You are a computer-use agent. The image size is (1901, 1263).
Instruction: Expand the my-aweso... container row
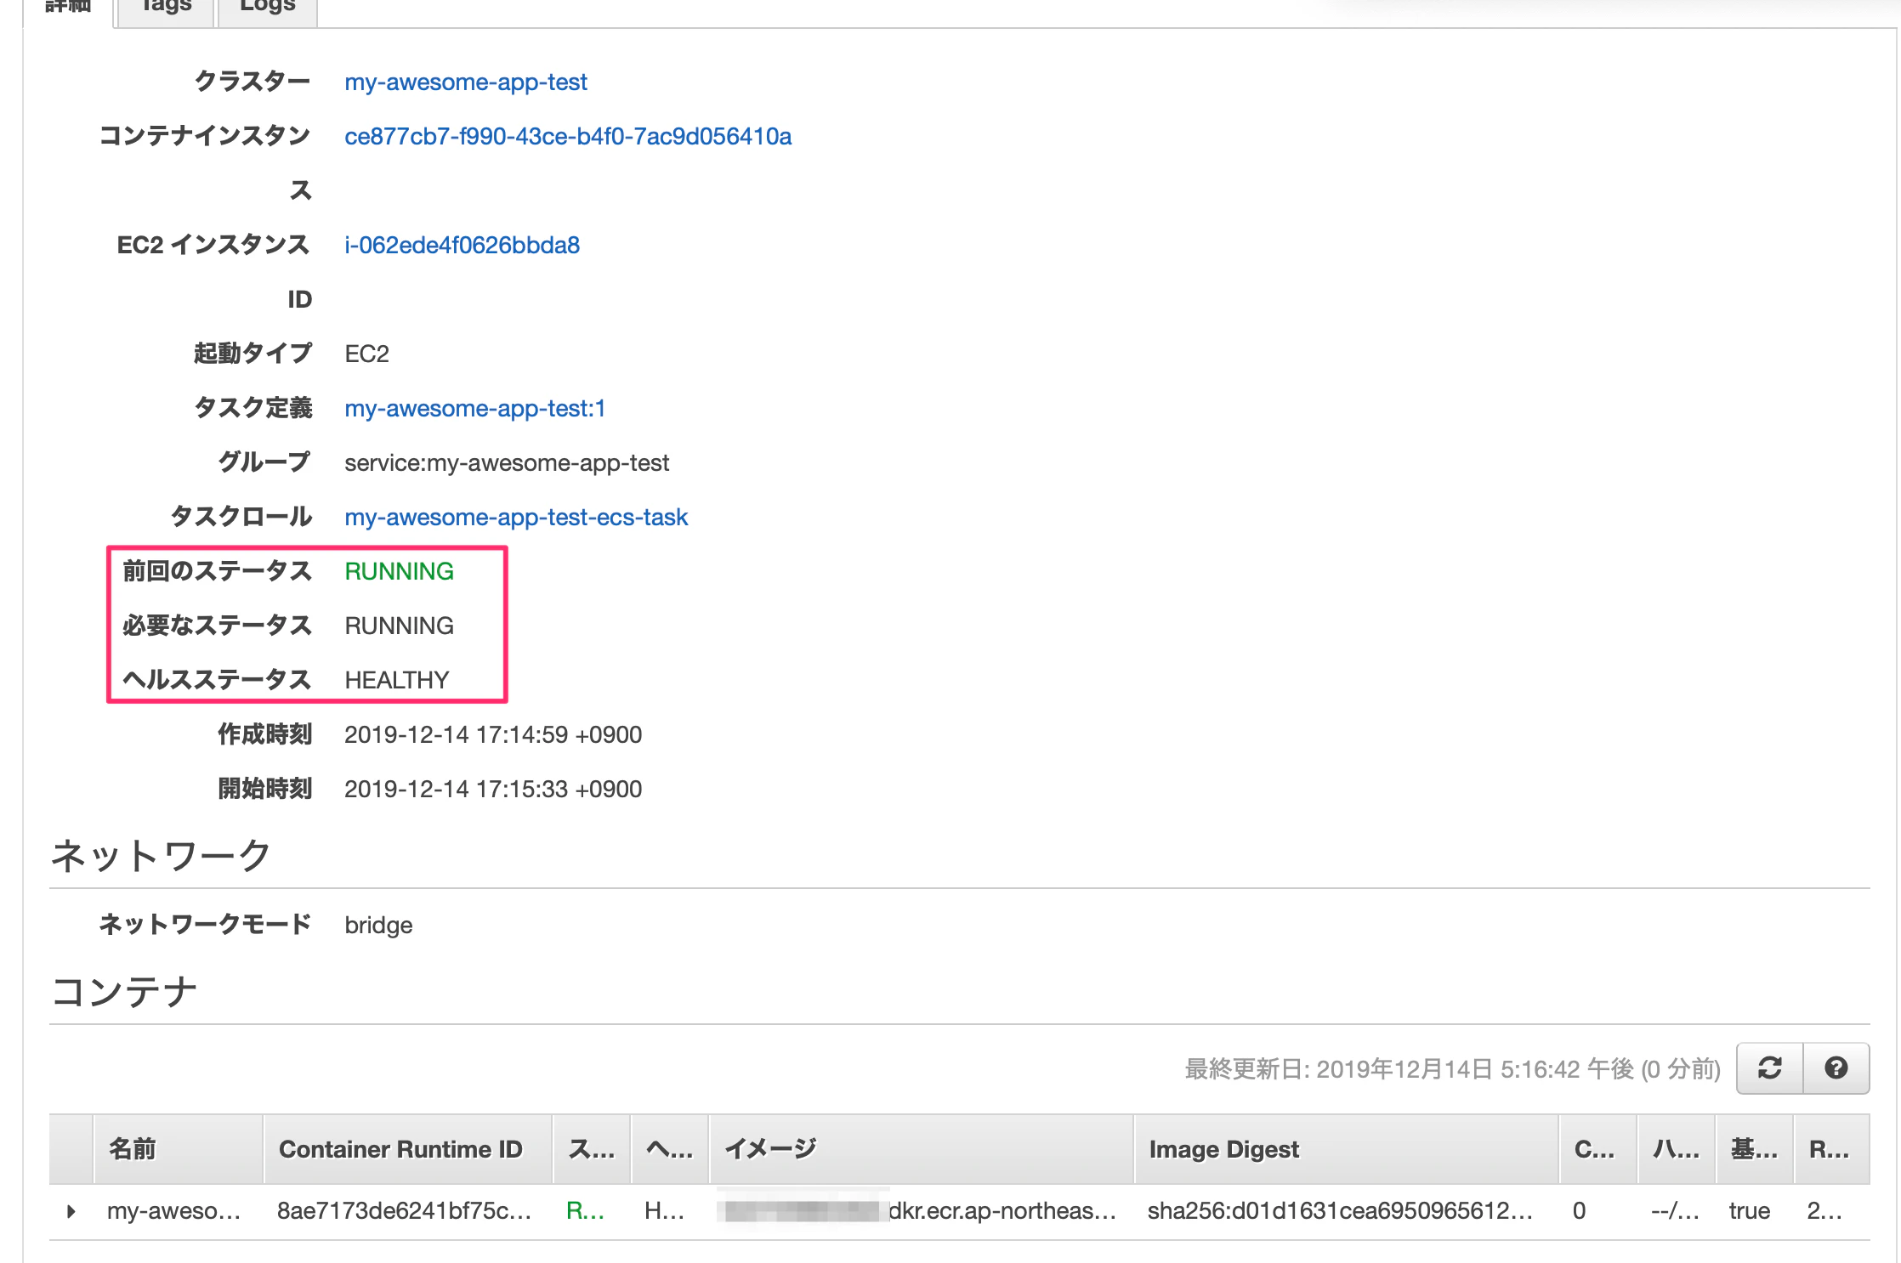tap(71, 1211)
